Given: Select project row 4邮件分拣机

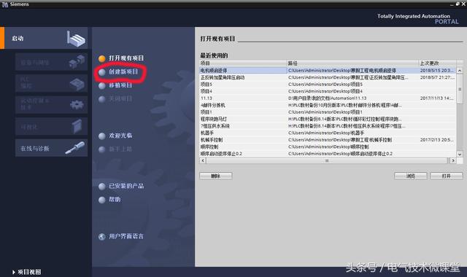Looking at the screenshot, I should (328, 105).
